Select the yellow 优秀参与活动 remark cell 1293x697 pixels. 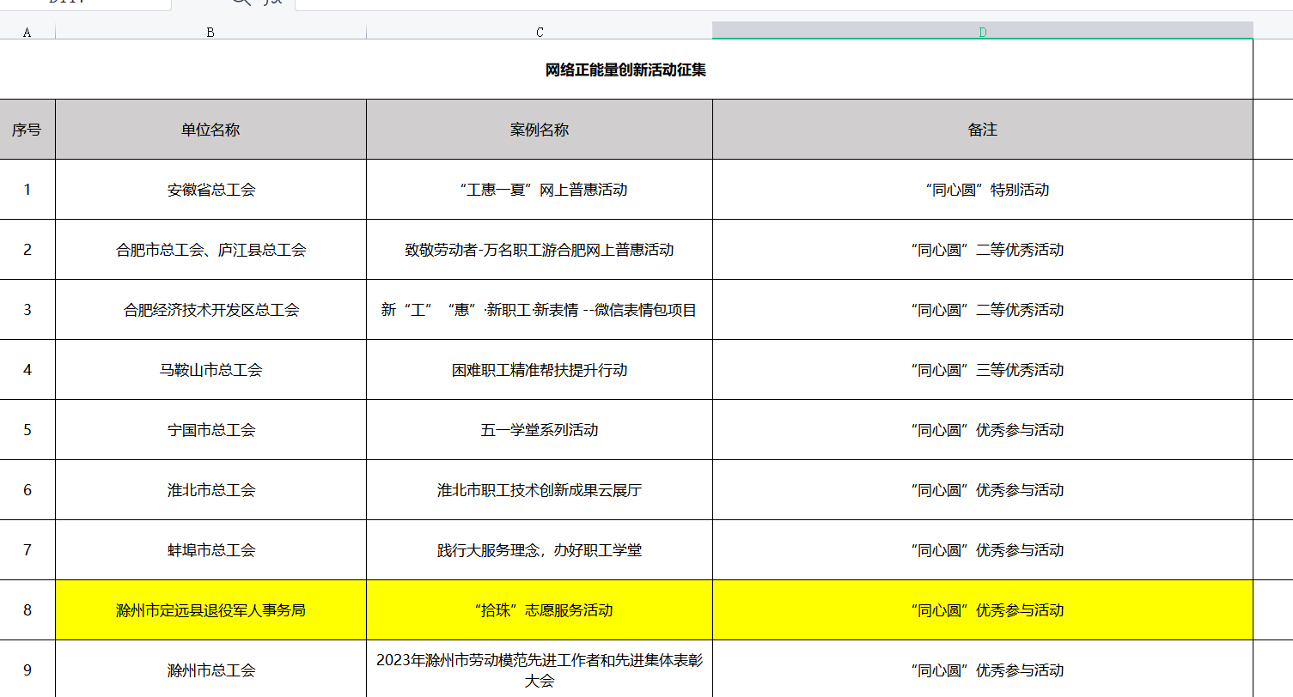point(983,610)
